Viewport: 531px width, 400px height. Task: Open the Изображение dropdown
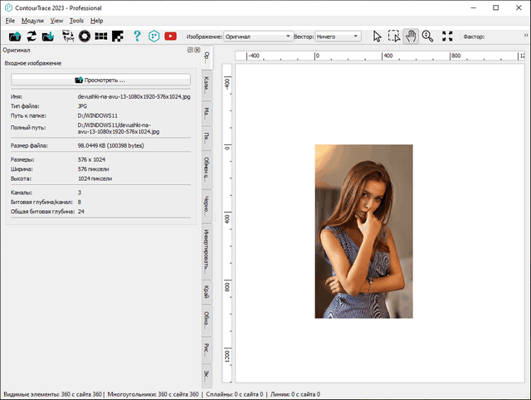point(258,37)
